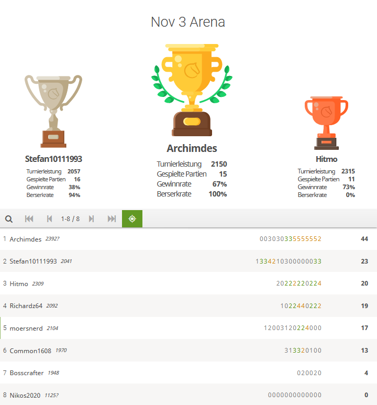Select Stefan10111993 row in standings
This screenshot has width=377, height=405.
[188, 261]
